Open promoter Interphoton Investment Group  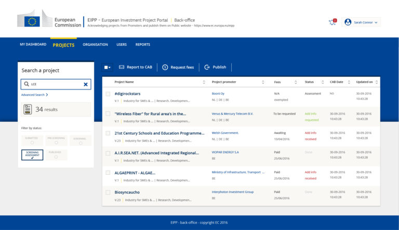coord(233,191)
